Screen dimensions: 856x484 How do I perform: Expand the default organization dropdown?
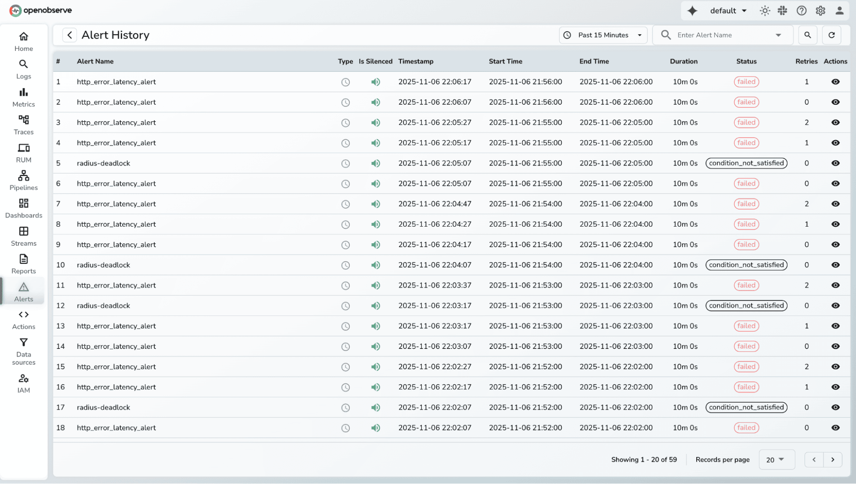[x=728, y=11]
